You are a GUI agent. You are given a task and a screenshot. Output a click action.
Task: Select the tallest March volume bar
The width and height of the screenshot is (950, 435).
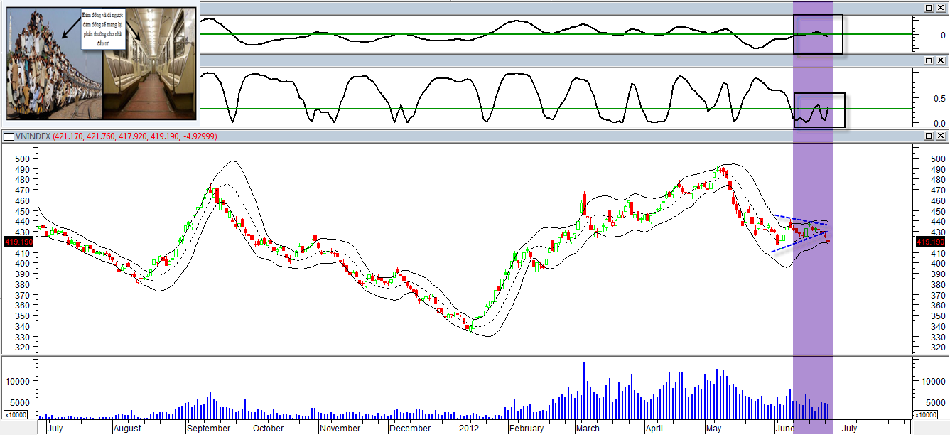coord(584,391)
